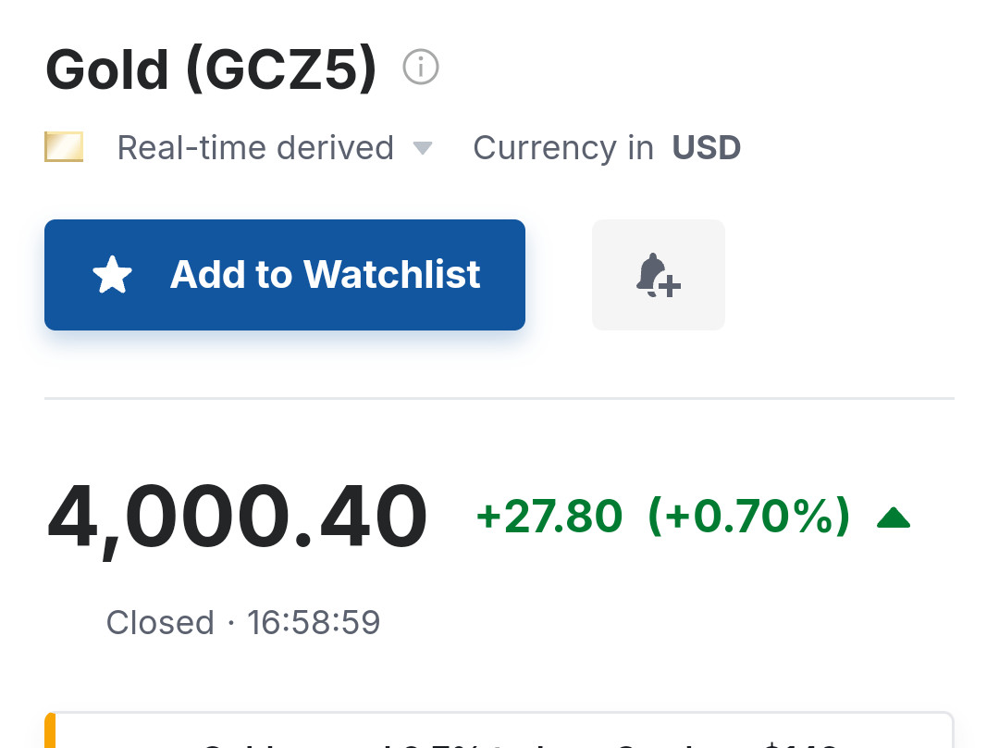Select the (+0.70%) percent change figure
This screenshot has height=748, width=999.
tap(748, 516)
